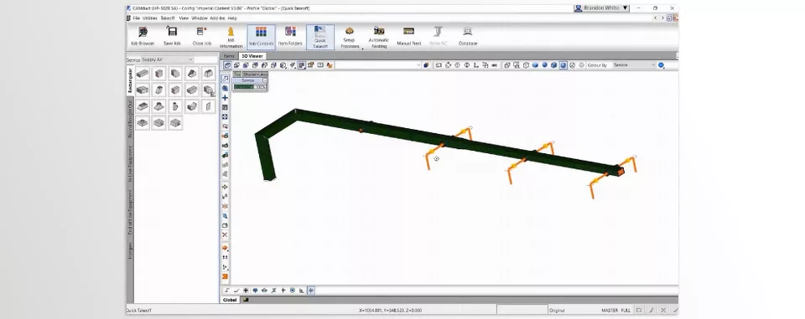Open the Job Browser tool
This screenshot has height=319, width=805.
pos(143,36)
